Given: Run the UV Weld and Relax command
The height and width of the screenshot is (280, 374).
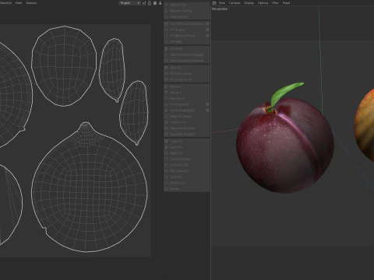Looking at the screenshot, I should pos(187,36).
